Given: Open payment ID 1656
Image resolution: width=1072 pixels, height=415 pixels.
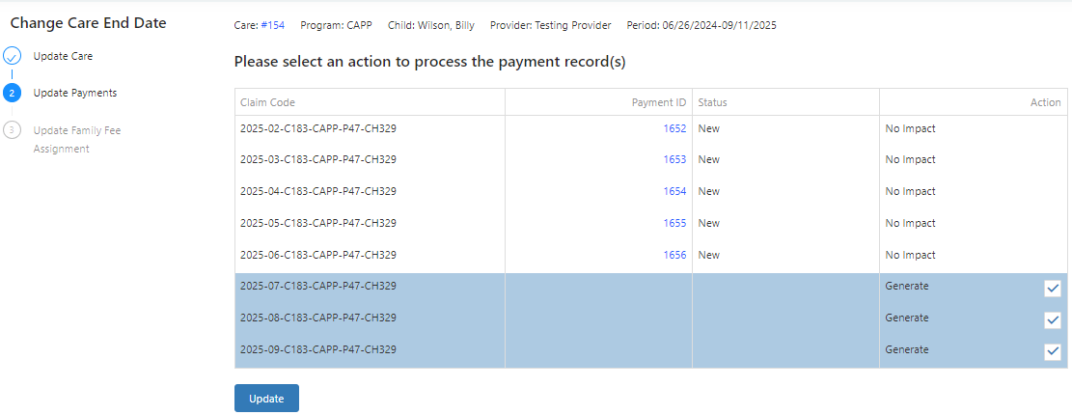Looking at the screenshot, I should (674, 255).
